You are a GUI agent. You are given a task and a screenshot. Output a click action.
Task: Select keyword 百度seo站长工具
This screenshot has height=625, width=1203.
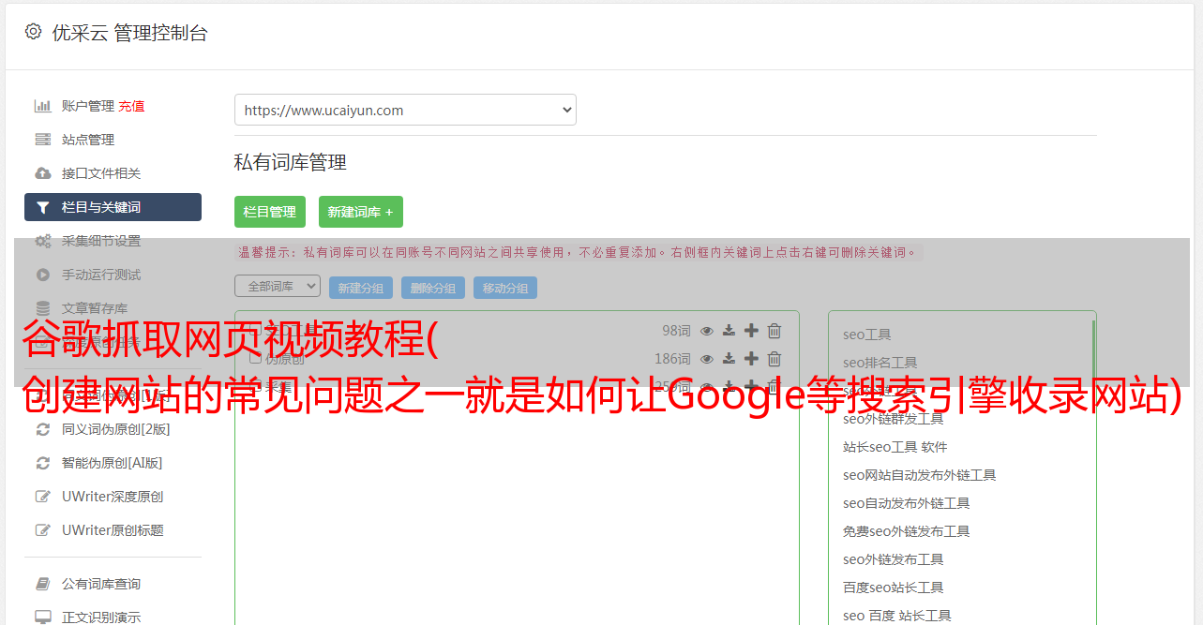point(894,588)
